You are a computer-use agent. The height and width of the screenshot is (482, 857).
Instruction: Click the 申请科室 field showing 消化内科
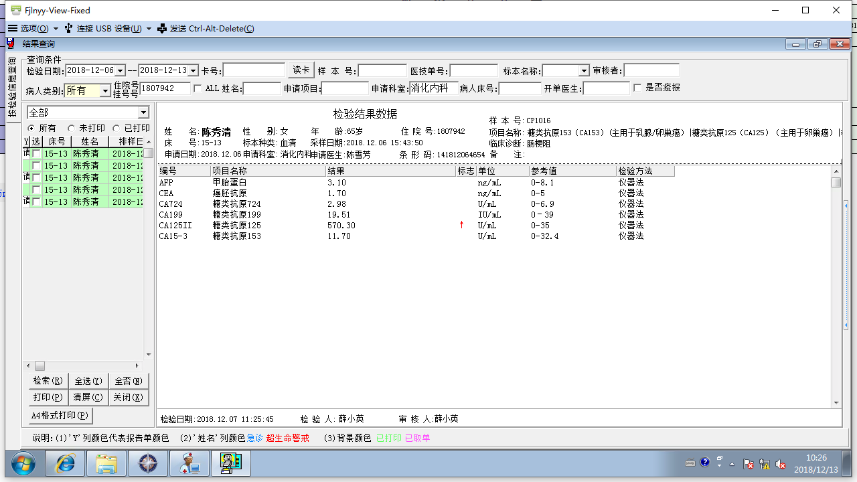[x=434, y=88]
